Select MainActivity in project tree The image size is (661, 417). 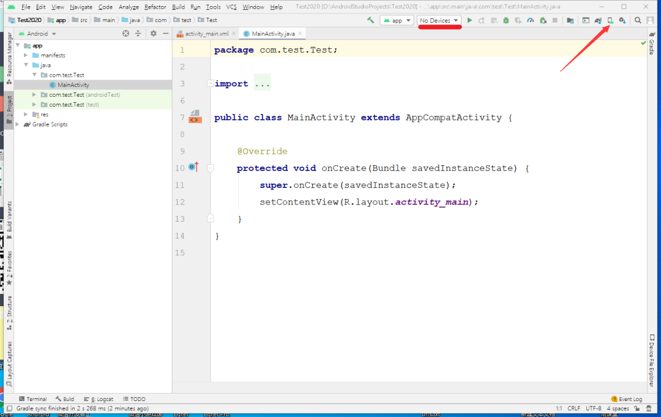click(x=73, y=85)
